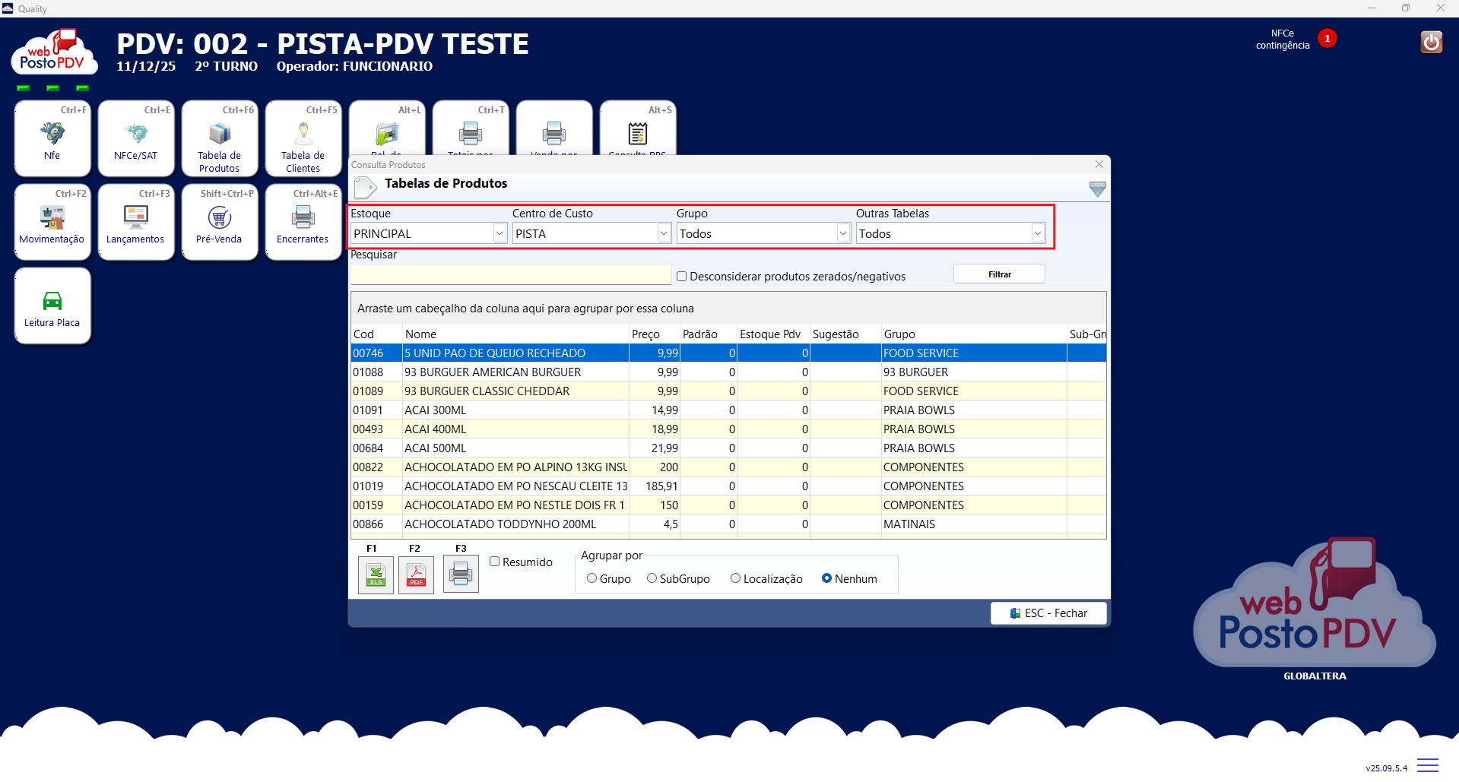Open the Centro de Custo dropdown

point(664,234)
